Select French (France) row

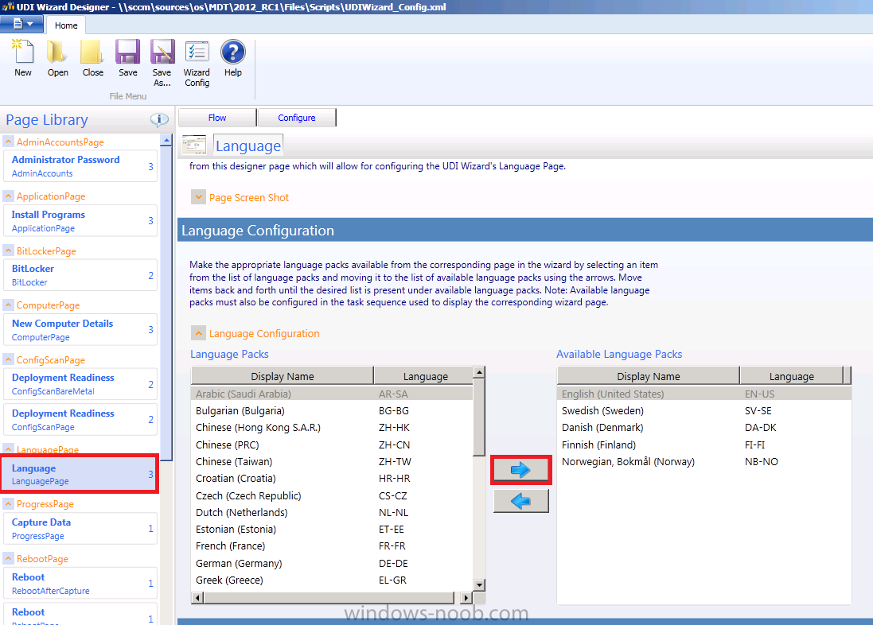(x=332, y=546)
